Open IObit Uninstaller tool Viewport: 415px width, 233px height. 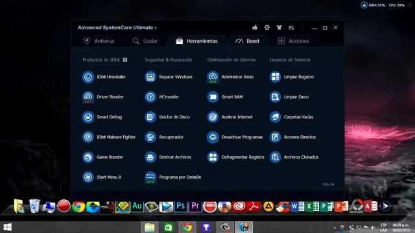click(x=104, y=77)
